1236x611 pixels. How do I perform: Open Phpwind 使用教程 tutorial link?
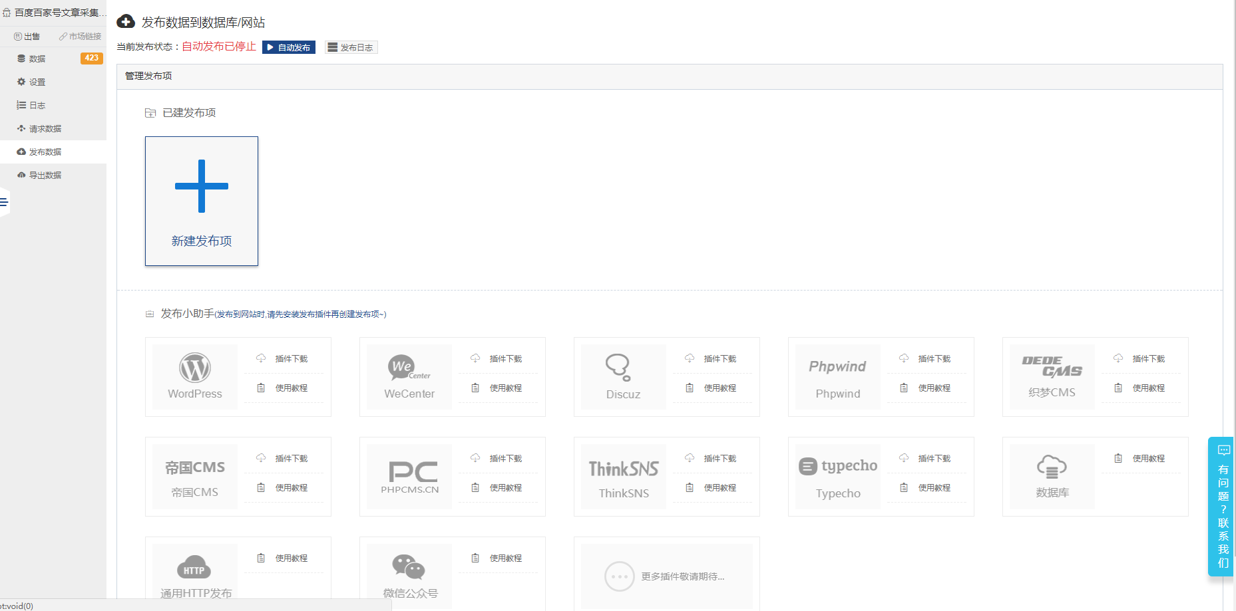point(934,388)
